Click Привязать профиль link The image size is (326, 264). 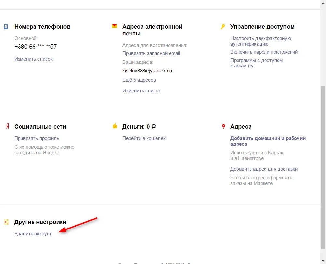36,138
